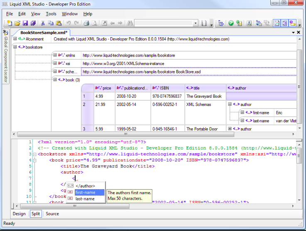Choose last-name from the autocomplete list
This screenshot has width=306, height=231.
click(x=85, y=199)
